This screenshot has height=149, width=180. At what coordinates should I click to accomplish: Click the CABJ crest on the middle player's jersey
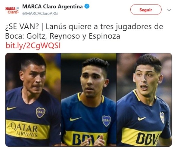[107, 121]
